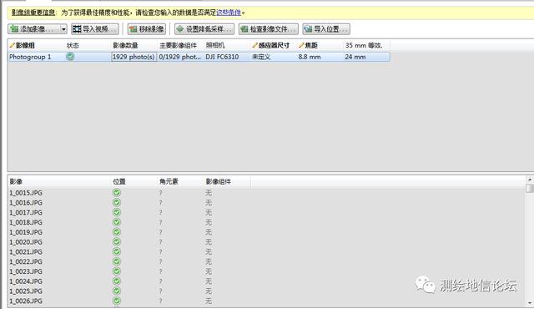Select the Photogroup 1 row name
This screenshot has height=309, width=534.
(x=30, y=57)
